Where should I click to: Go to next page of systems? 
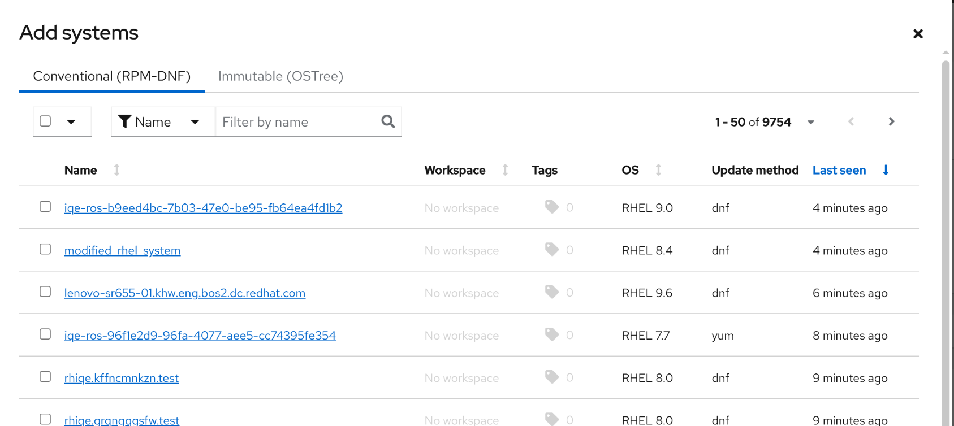[x=891, y=121]
